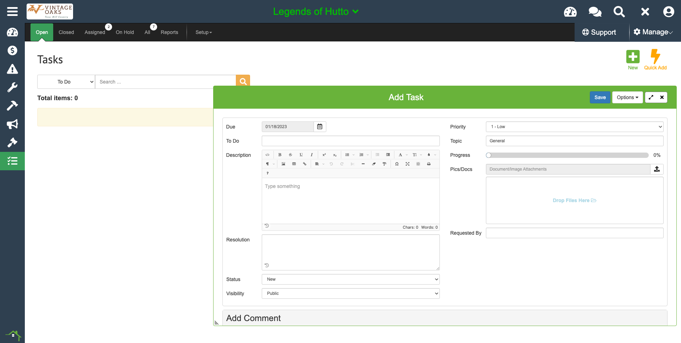
Task: Toggle bold formatting in description editor
Action: (x=280, y=155)
